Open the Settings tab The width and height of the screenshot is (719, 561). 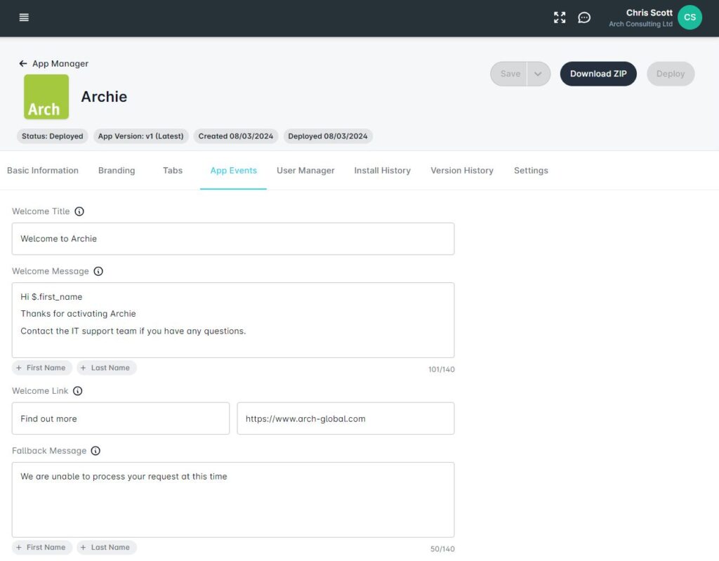pyautogui.click(x=531, y=171)
